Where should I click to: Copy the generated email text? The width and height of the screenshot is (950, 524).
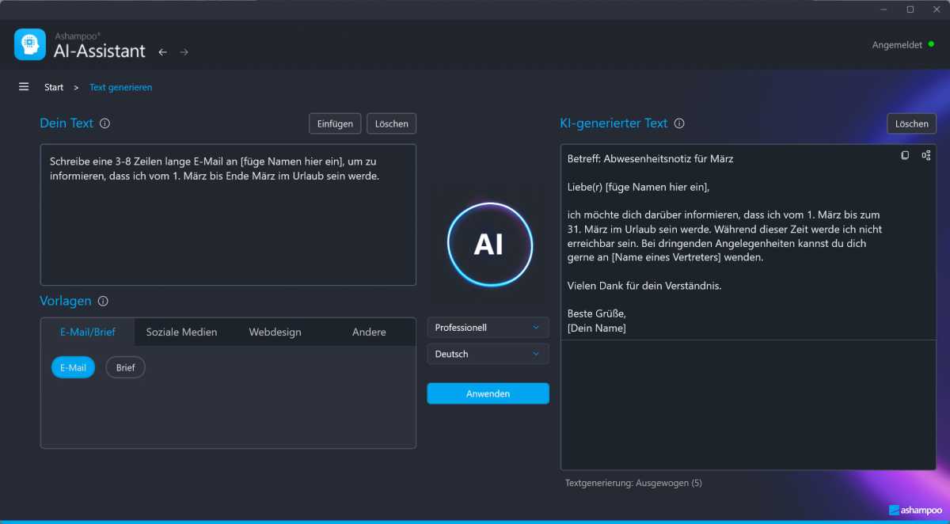[x=905, y=156]
